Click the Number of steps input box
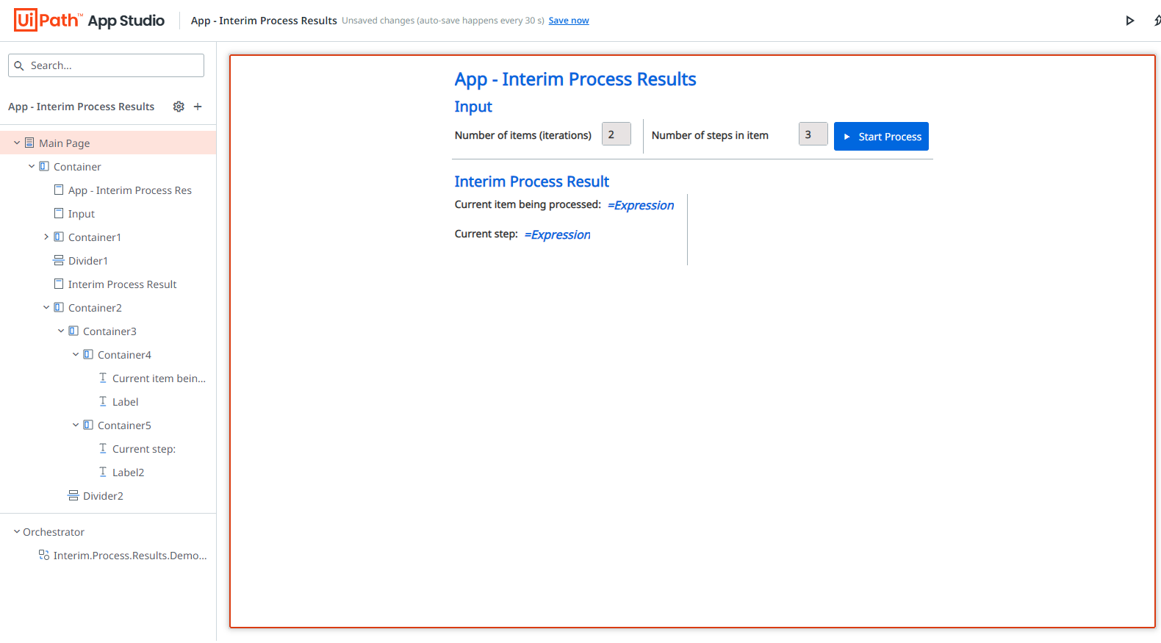Image resolution: width=1161 pixels, height=643 pixels. pyautogui.click(x=813, y=134)
